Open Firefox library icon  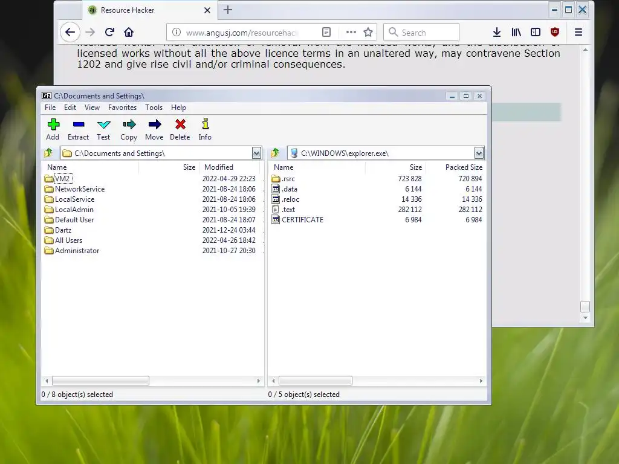point(516,32)
